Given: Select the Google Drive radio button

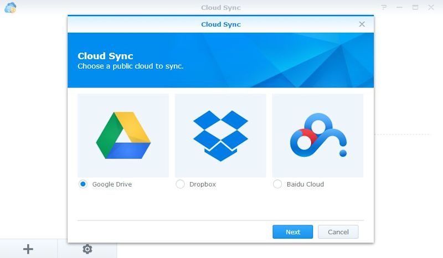Looking at the screenshot, I should (x=83, y=184).
